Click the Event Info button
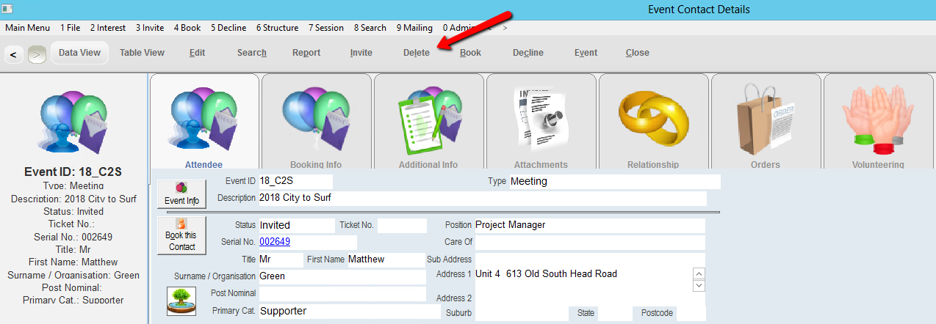The image size is (936, 324). pyautogui.click(x=181, y=194)
